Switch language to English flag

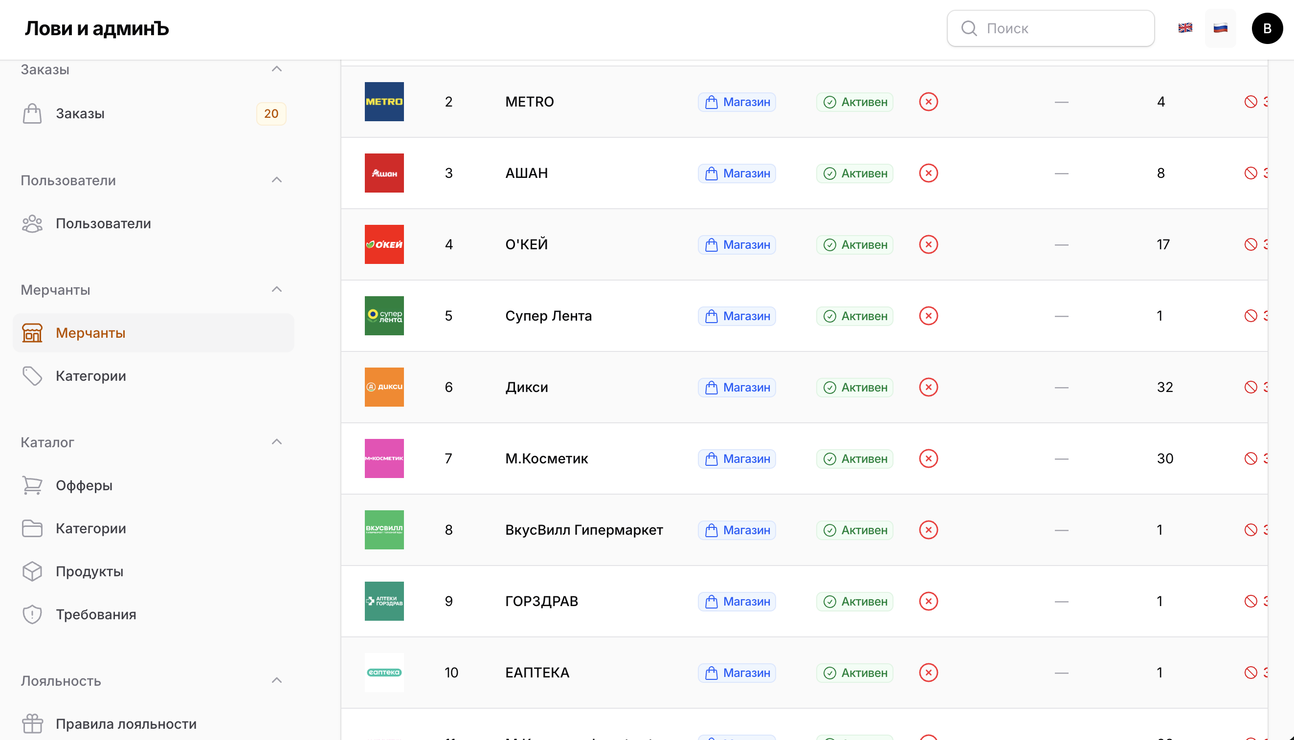pos(1185,28)
